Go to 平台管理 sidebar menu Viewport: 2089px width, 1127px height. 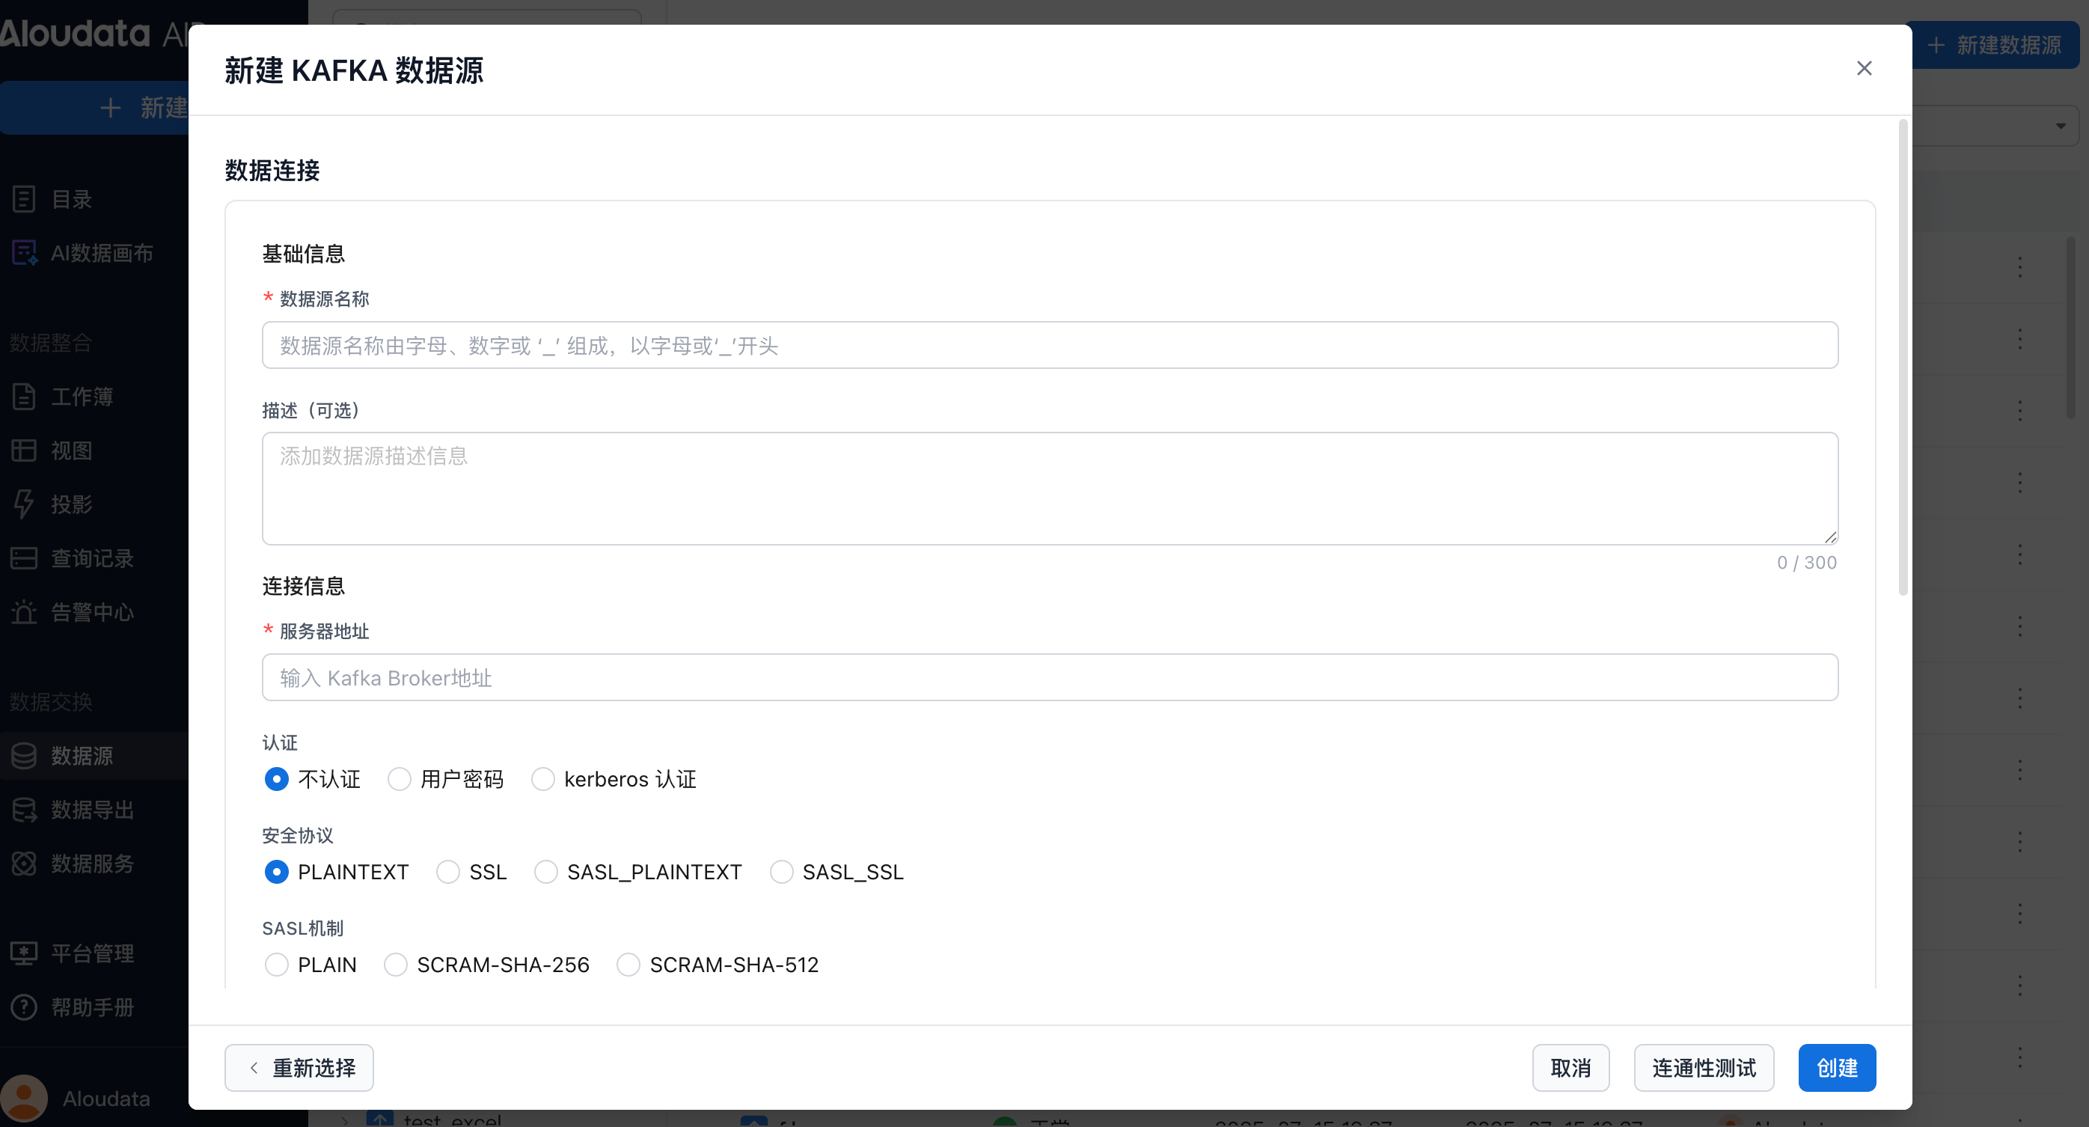pyautogui.click(x=91, y=953)
